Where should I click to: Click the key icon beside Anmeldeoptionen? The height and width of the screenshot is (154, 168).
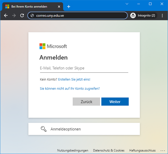(x=44, y=129)
